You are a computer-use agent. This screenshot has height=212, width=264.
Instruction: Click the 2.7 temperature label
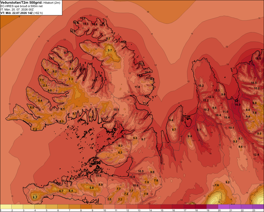tap(35, 197)
